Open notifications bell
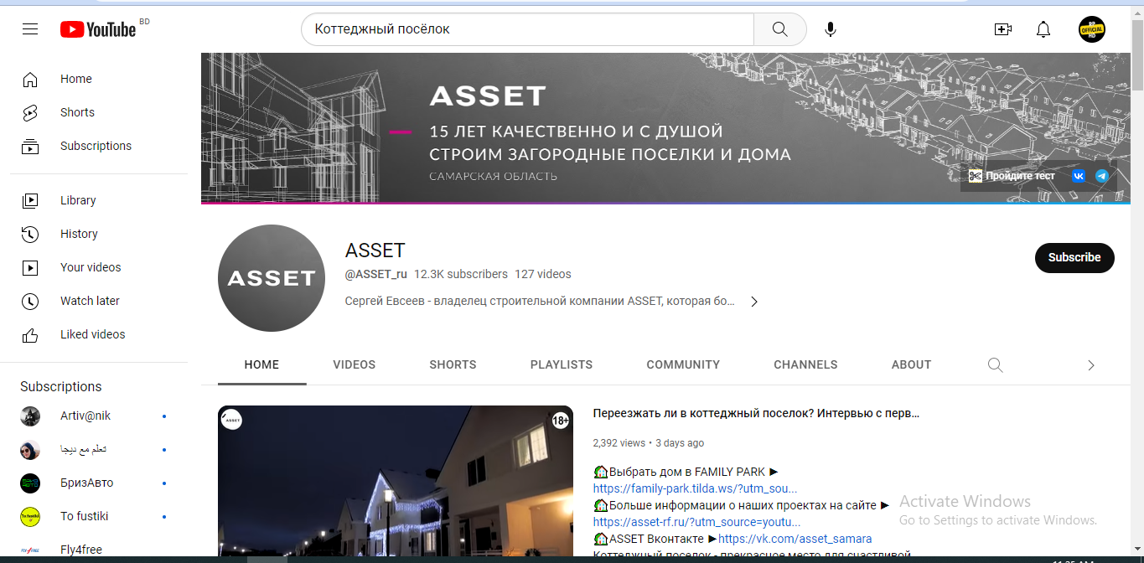Screen dimensions: 1144x563 pos(1043,29)
